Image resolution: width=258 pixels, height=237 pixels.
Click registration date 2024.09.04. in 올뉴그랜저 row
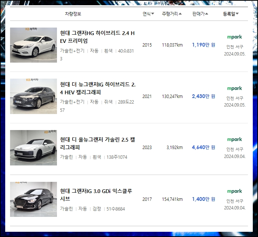click(x=235, y=157)
